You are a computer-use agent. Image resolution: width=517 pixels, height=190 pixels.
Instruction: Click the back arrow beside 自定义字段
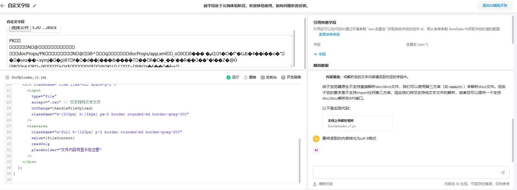[3, 6]
